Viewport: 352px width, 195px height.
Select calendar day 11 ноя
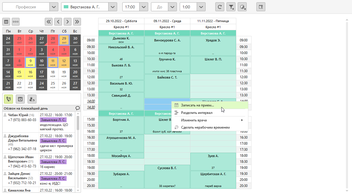click(x=53, y=62)
